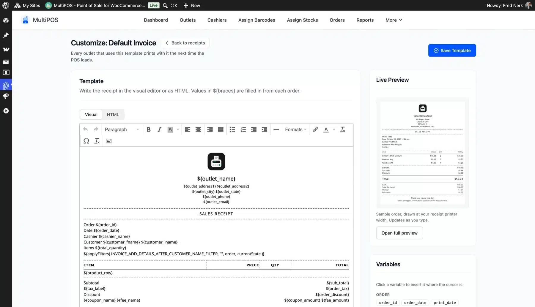Open the Posts pin icon in sidebar

pos(6,35)
